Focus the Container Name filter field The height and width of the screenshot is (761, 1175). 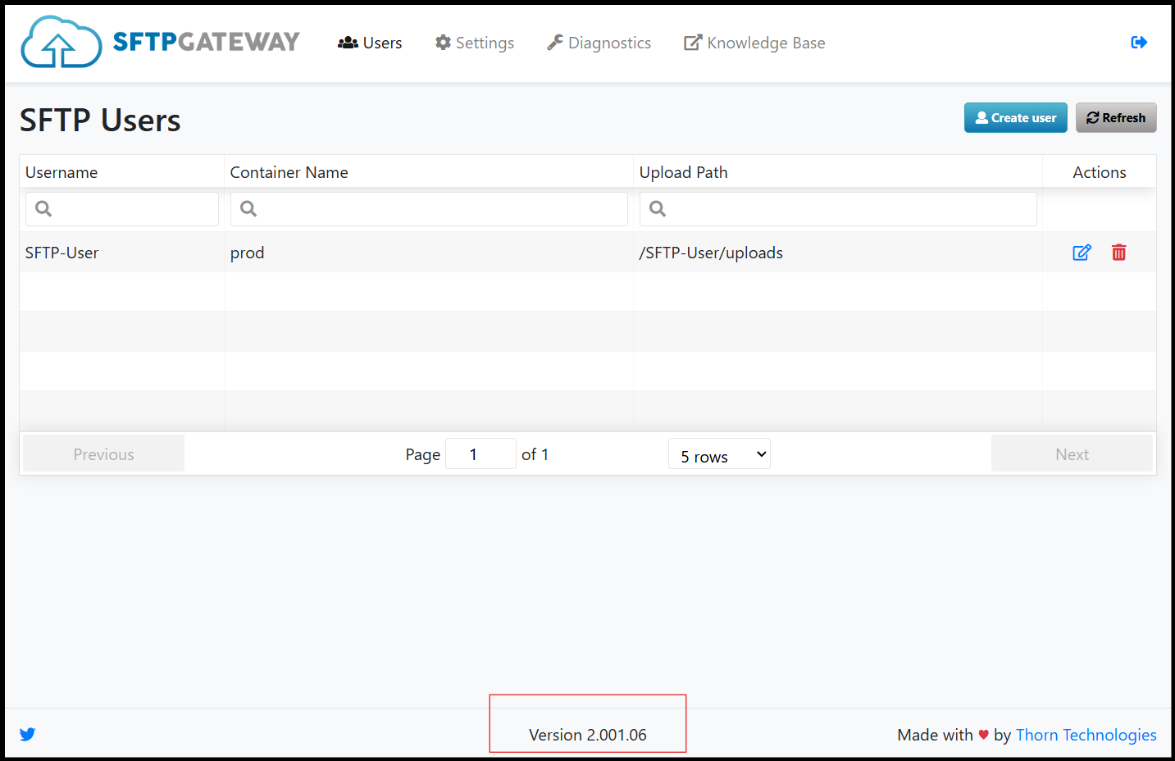pos(429,209)
